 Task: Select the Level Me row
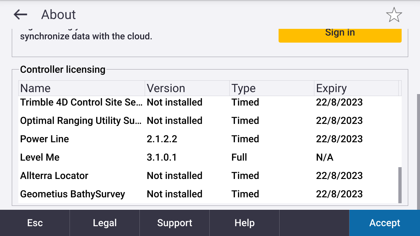(x=208, y=157)
